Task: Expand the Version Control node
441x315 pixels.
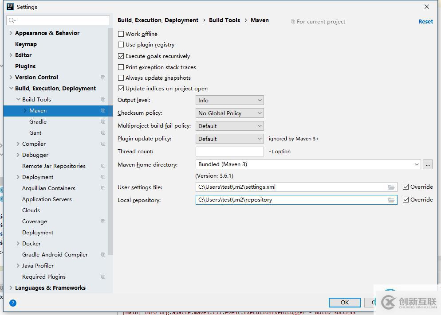Action: click(x=11, y=77)
